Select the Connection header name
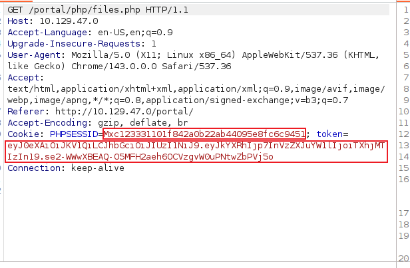Image resolution: width=410 pixels, height=268 pixels. (34, 168)
